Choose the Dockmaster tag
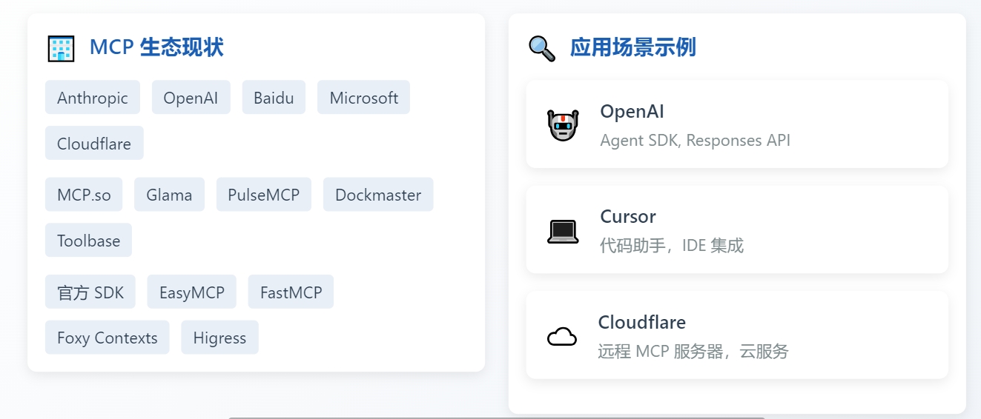Screen dimensions: 981x419 (378, 195)
